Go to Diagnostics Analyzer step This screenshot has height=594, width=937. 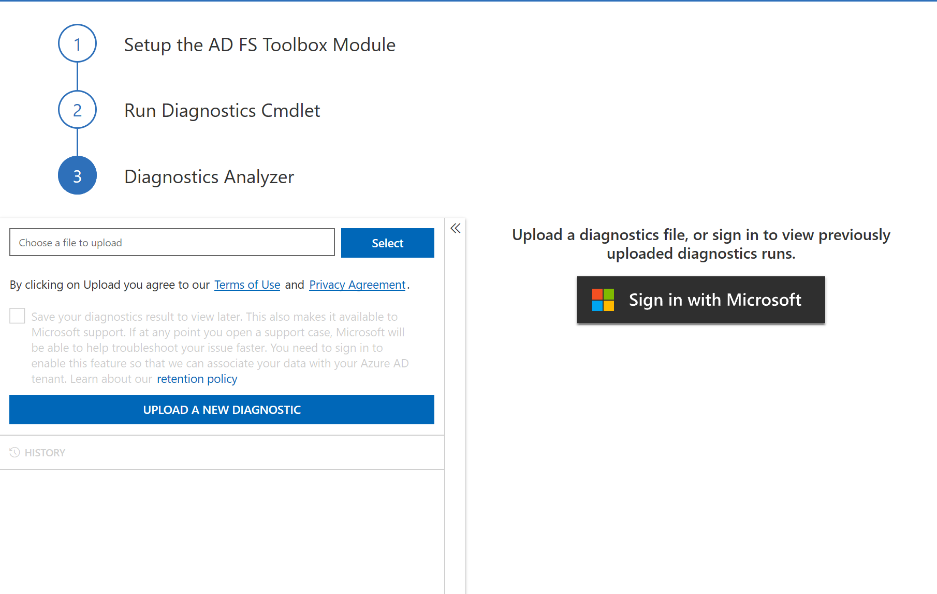coord(209,177)
